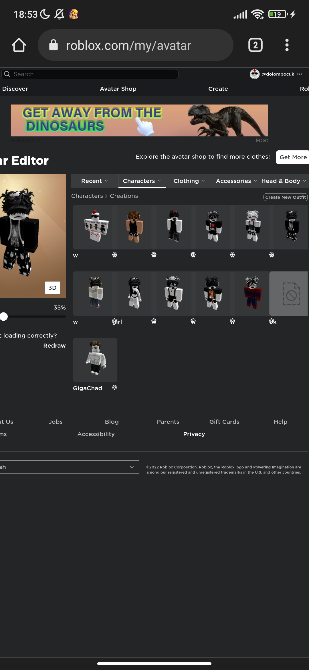
Task: Select the spider-man suit outfit
Action: pyautogui.click(x=252, y=293)
